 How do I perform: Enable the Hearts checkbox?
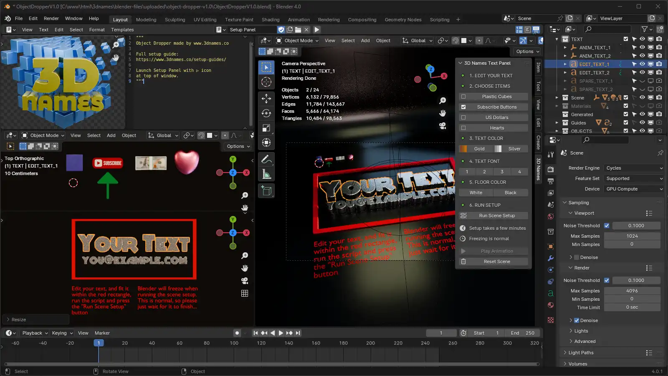(x=463, y=128)
